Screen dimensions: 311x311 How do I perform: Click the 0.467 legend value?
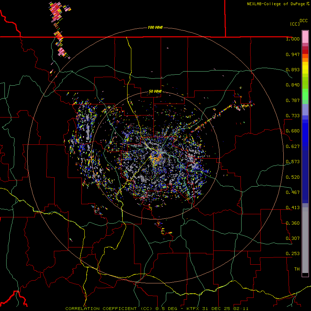tap(293, 192)
